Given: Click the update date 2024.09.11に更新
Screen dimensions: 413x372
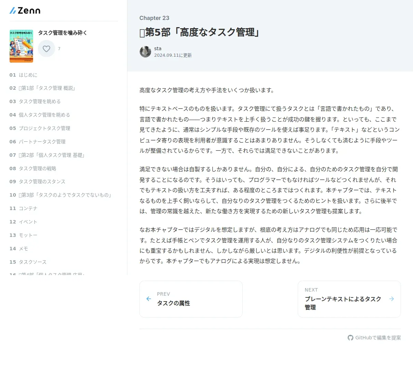Looking at the screenshot, I should (173, 55).
